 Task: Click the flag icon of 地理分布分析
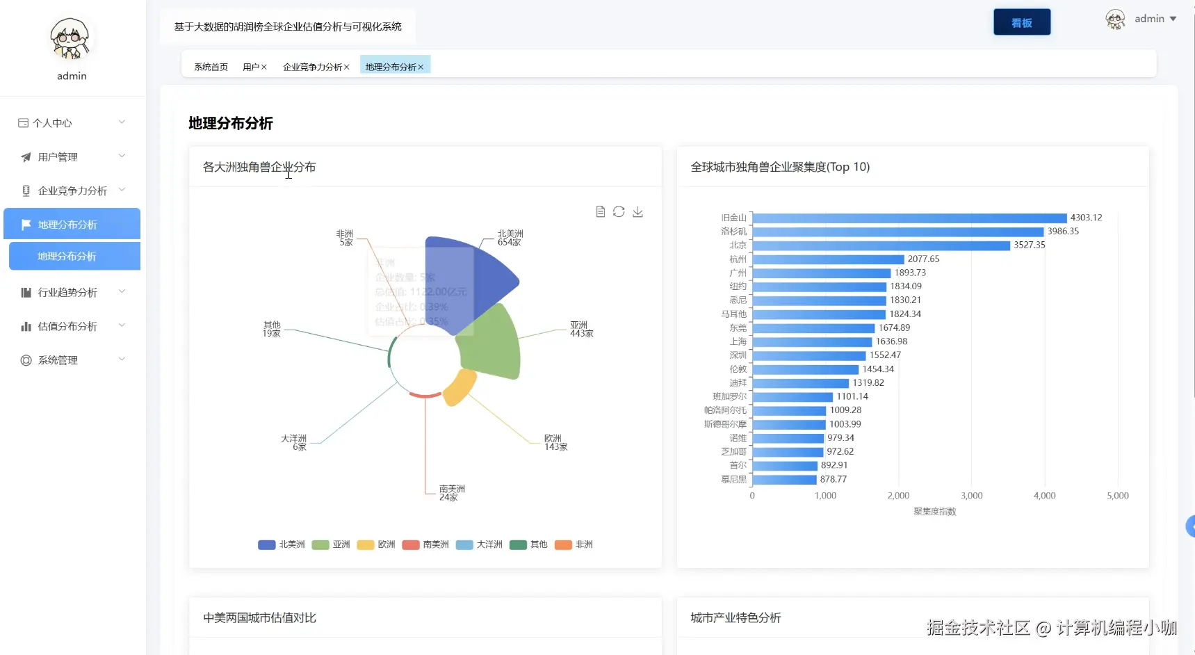[26, 225]
